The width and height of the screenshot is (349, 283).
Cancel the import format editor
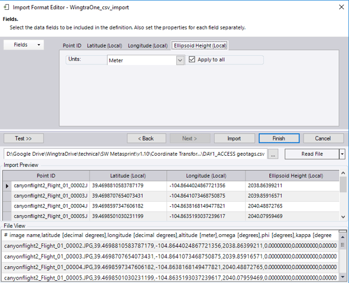322,138
